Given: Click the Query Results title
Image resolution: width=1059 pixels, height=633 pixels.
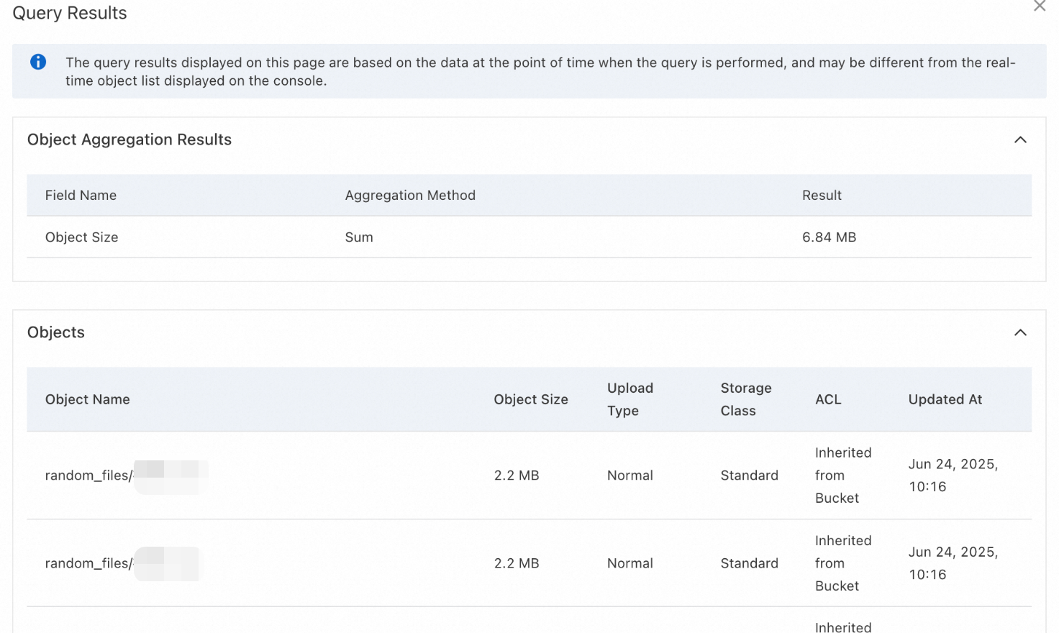Looking at the screenshot, I should [70, 13].
